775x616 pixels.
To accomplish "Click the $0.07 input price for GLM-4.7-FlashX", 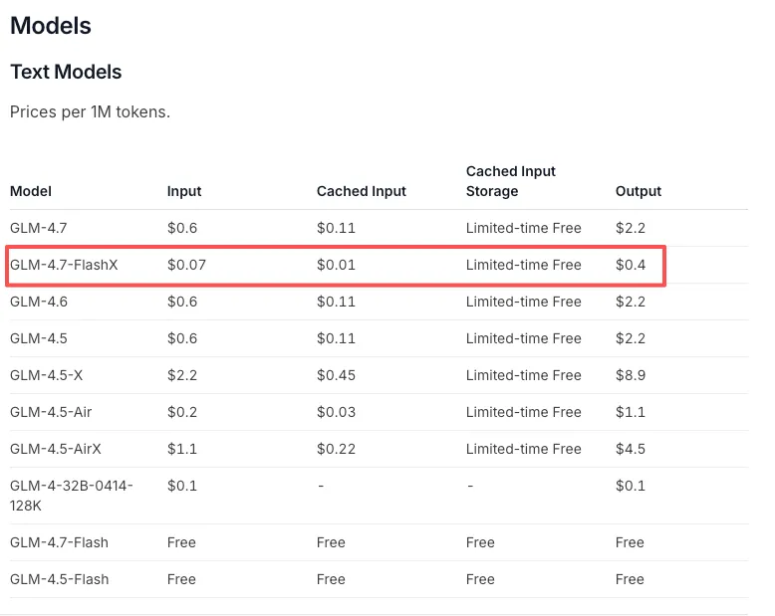I will click(186, 265).
